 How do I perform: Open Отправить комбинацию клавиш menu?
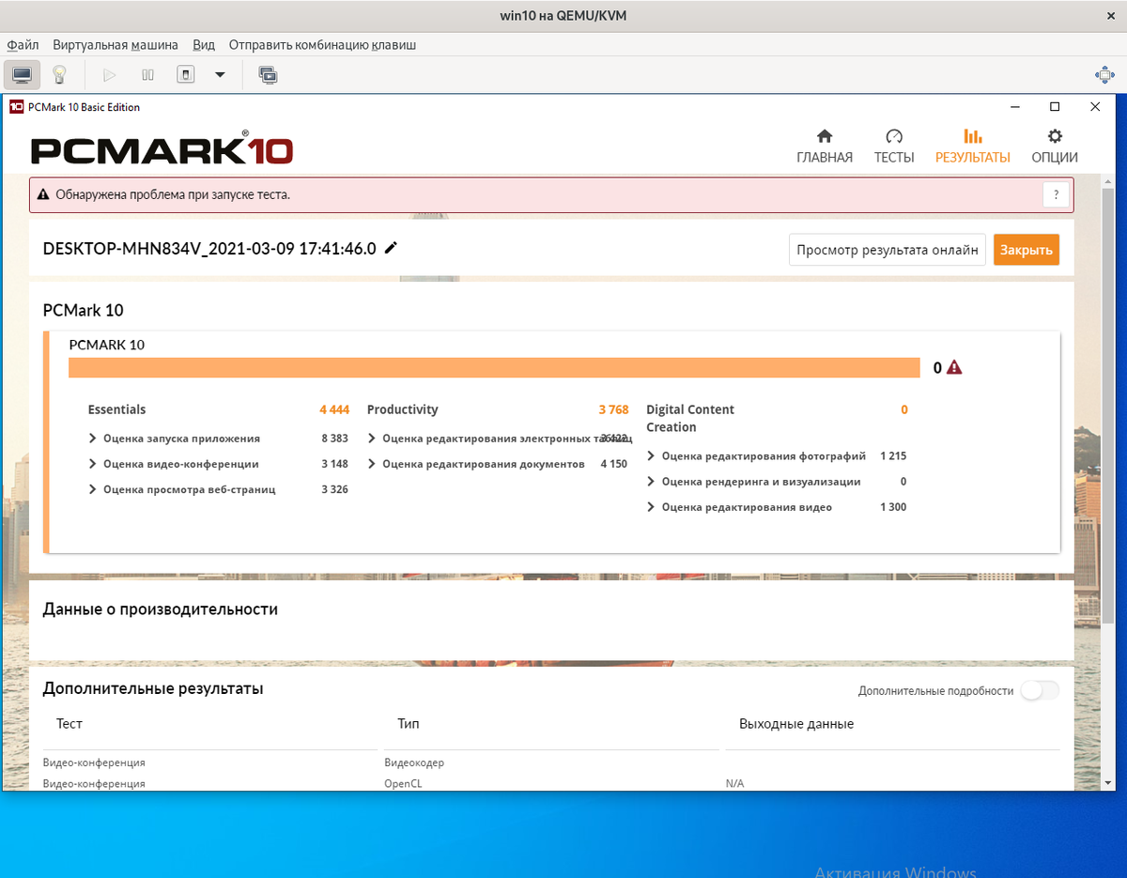[322, 45]
